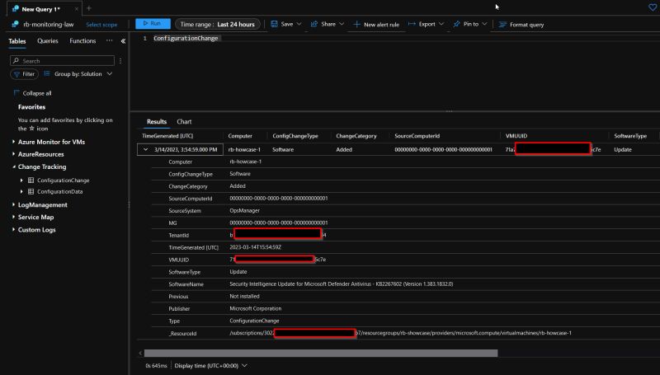Click the ConfigurationChange query text in editor

click(x=186, y=38)
